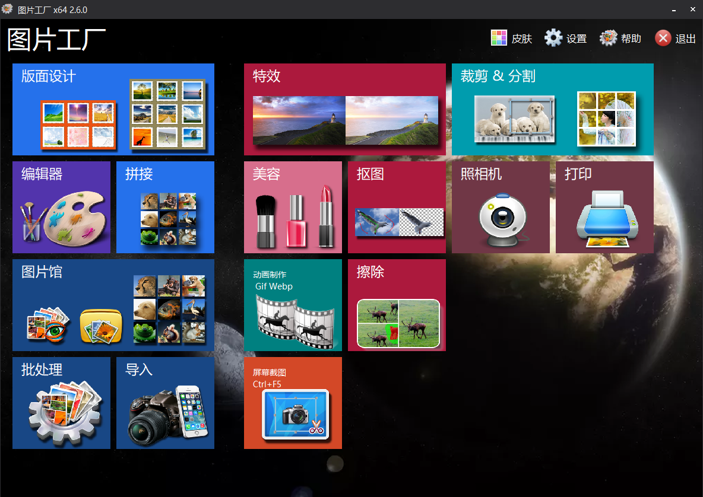
Task: Click the orange-framed layout thumbnail in 版面设计
Action: (78, 125)
